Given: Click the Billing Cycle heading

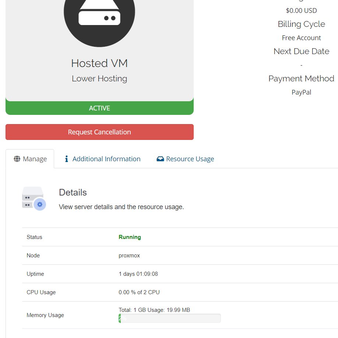Looking at the screenshot, I should (301, 24).
